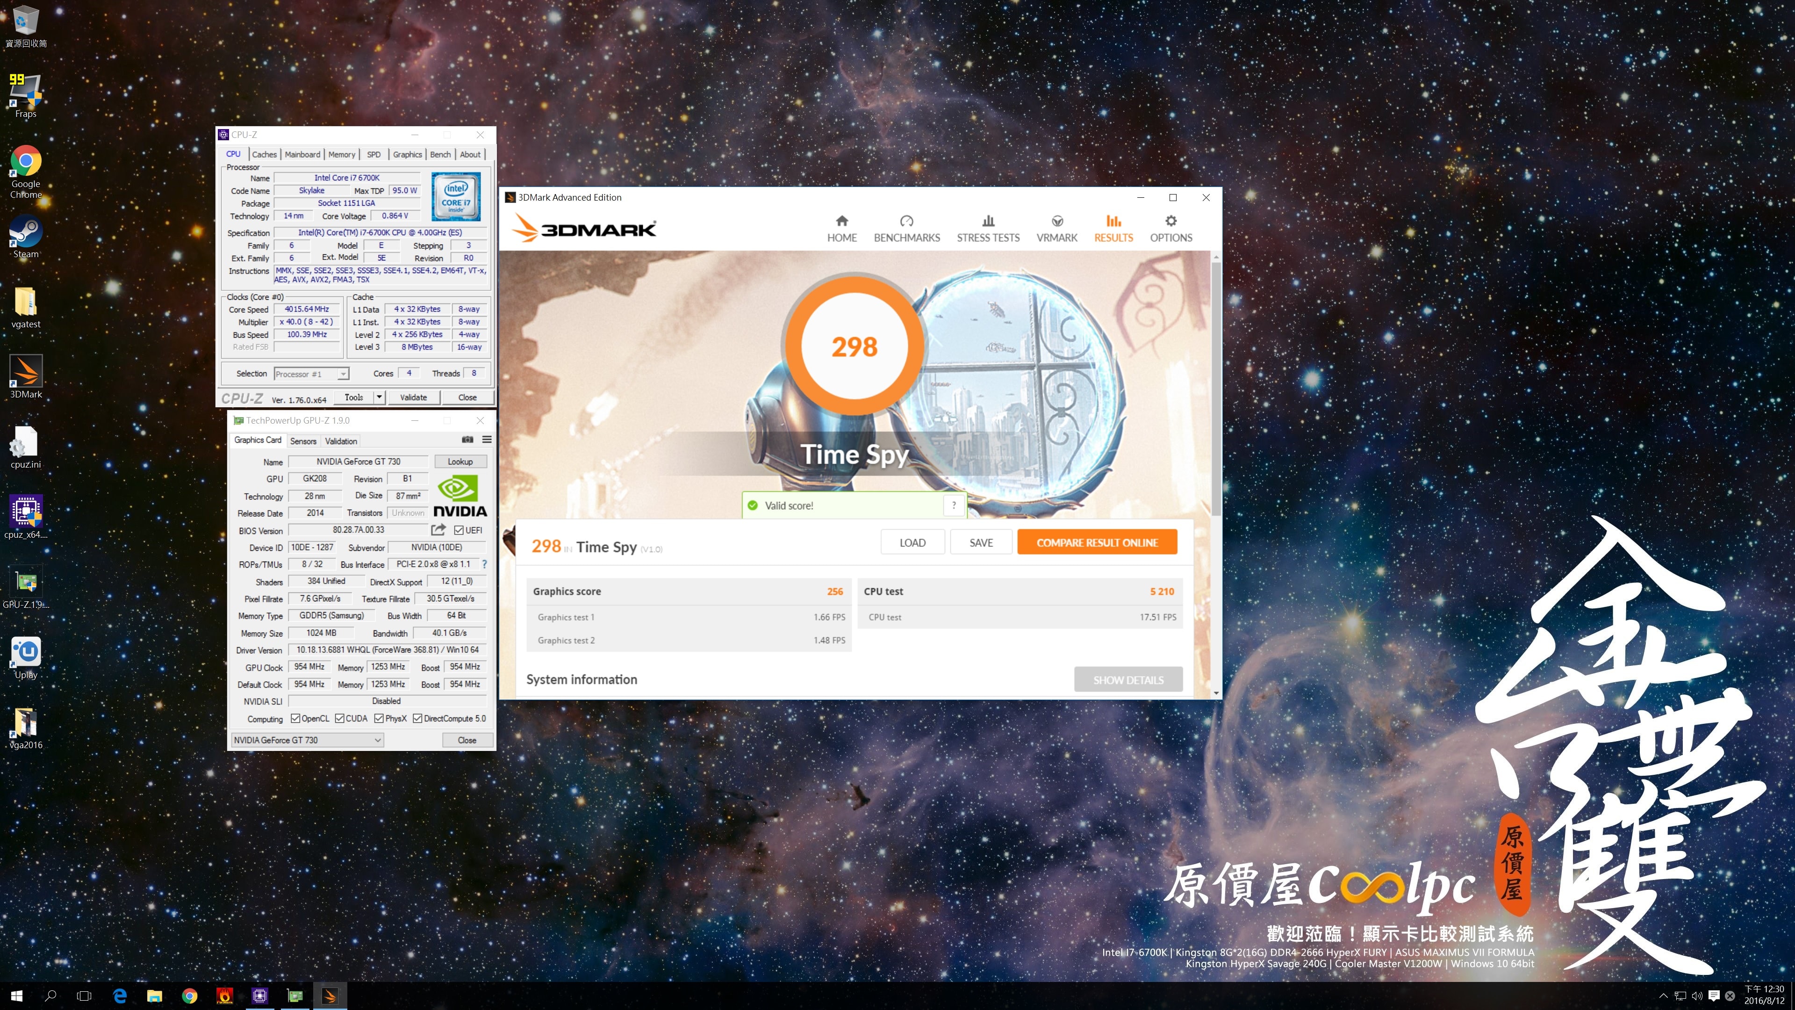Open taskbar search magnifier
1795x1010 pixels.
[x=50, y=996]
